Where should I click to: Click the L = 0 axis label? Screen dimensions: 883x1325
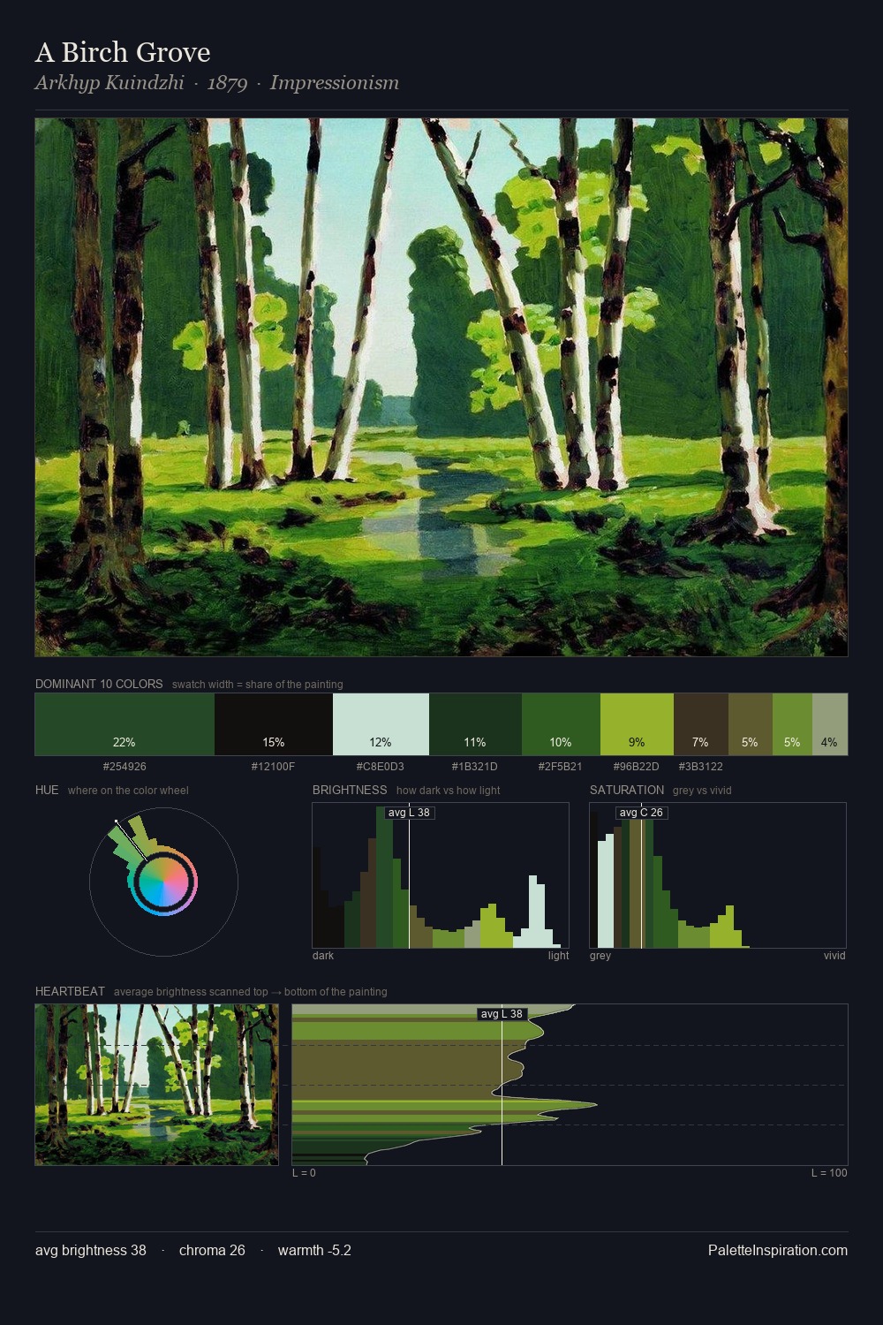[x=304, y=1173]
